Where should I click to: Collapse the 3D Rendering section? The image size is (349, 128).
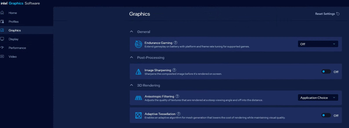click(131, 85)
